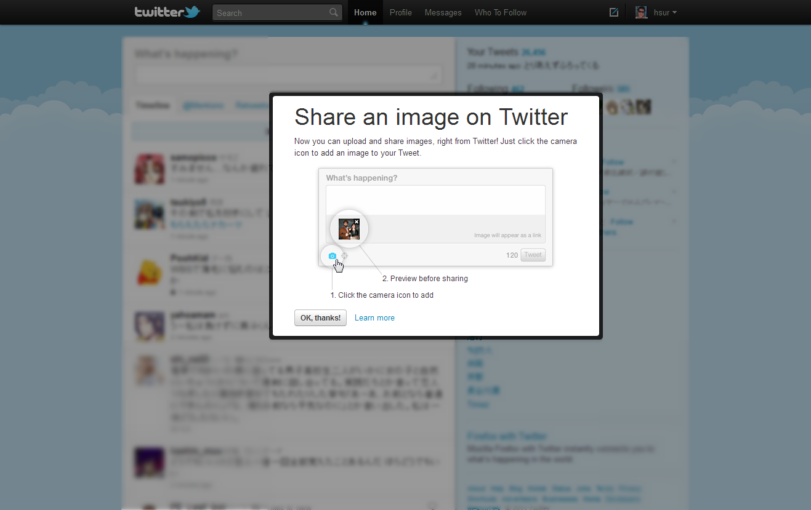The height and width of the screenshot is (510, 811).
Task: Dismiss the dialog with OK, thanks!
Action: (320, 318)
